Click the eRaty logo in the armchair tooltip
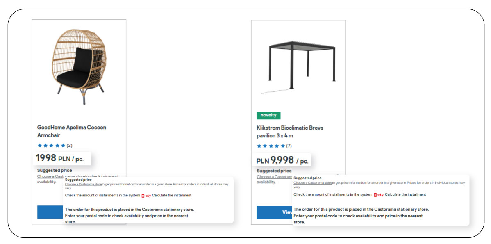491x244 pixels. click(x=146, y=196)
